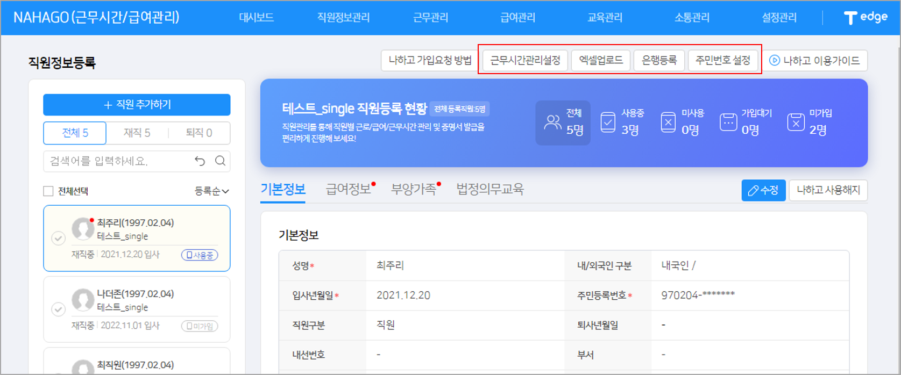901x375 pixels.
Task: Open the 교육관리 menu
Action: click(x=605, y=18)
